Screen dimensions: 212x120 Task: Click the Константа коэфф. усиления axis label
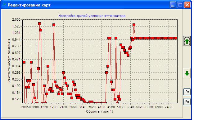point(9,61)
